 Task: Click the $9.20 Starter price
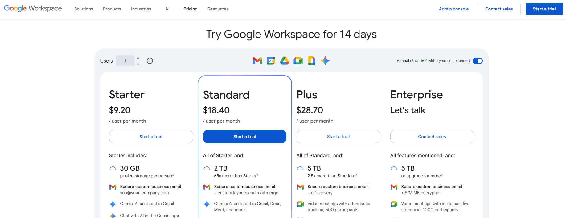tap(120, 110)
